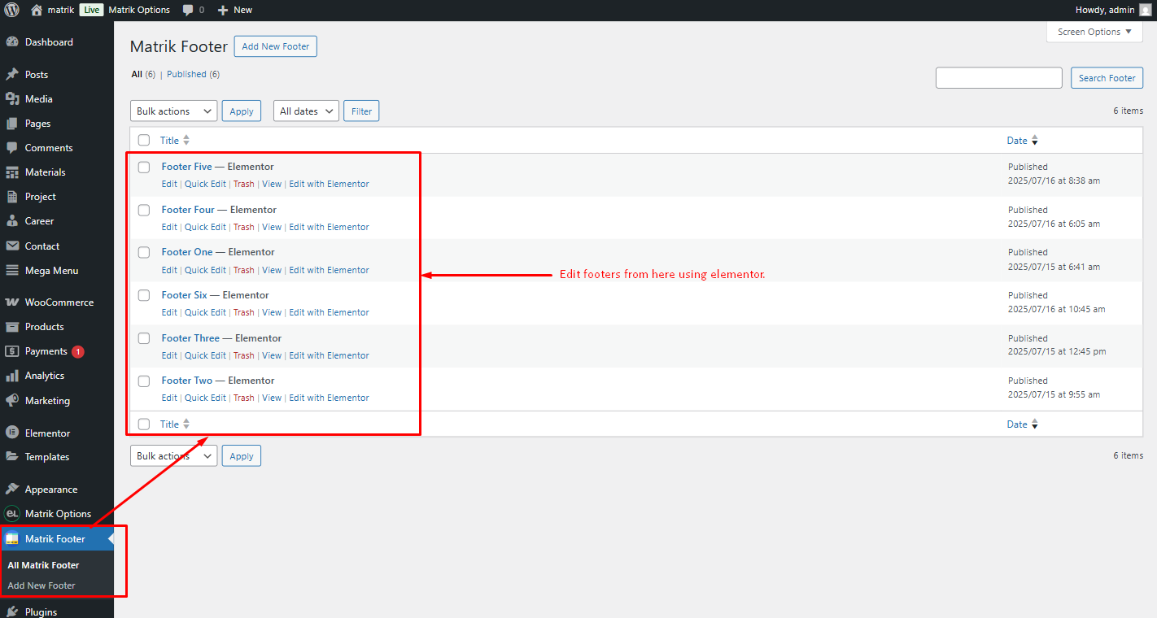
Task: Click the Comments speech bubble sidebar icon
Action: click(x=12, y=148)
